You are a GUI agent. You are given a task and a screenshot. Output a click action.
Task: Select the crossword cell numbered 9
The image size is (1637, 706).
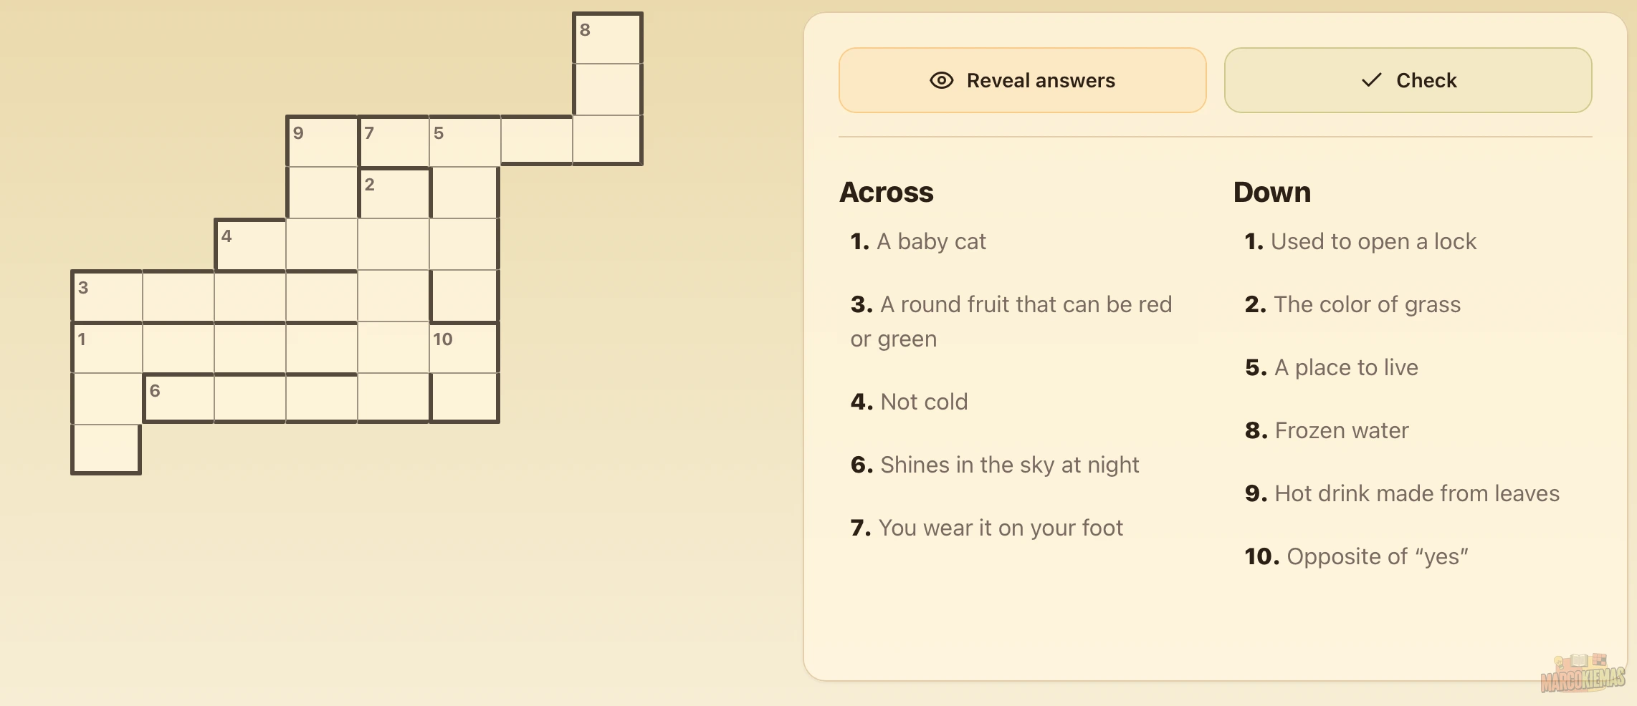[x=321, y=142]
